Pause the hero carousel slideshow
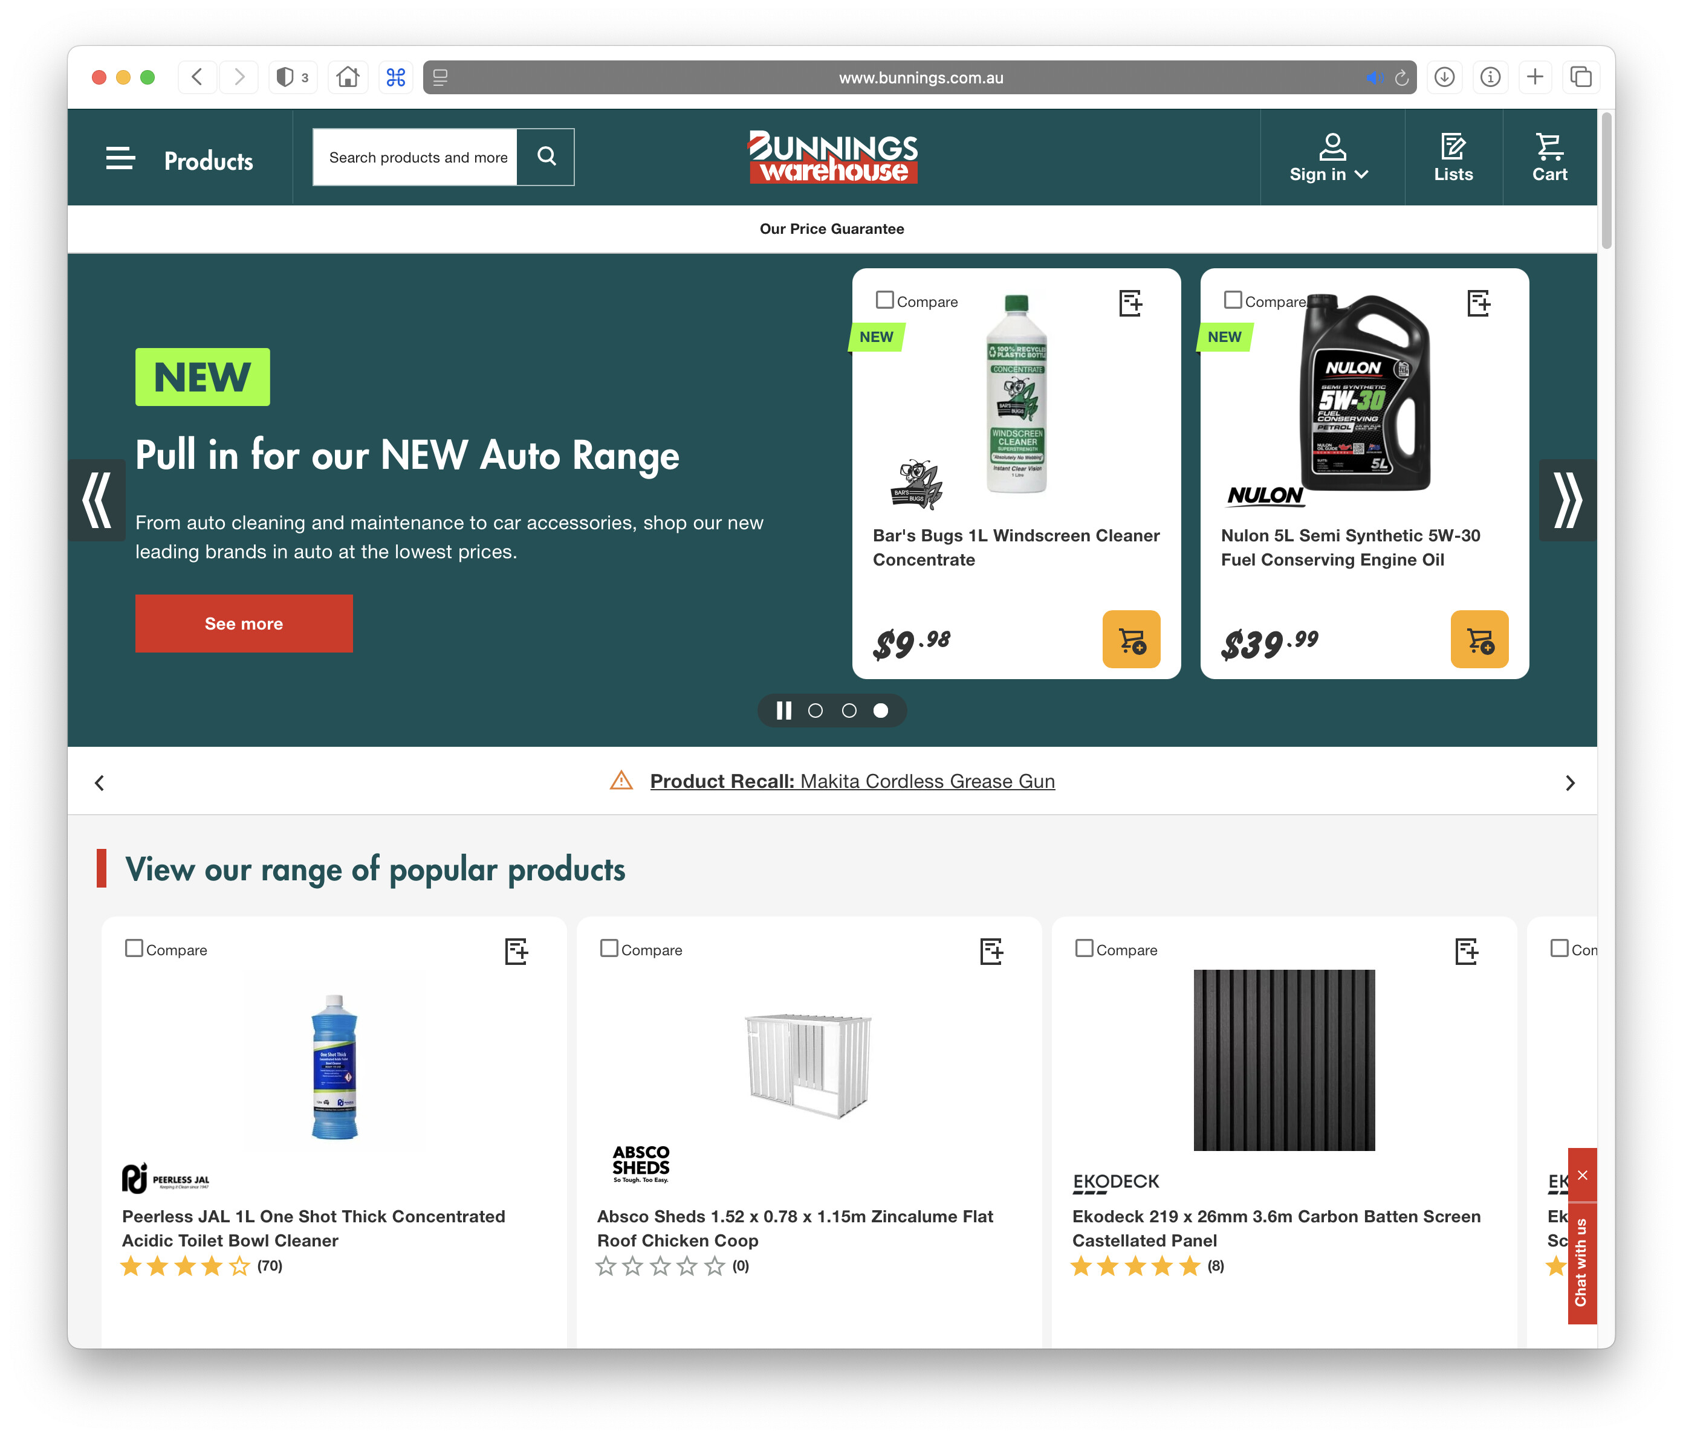This screenshot has height=1438, width=1683. point(783,711)
